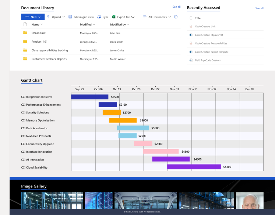The image size is (275, 215).
Task: Click the Sync icon in the toolbar
Action: 99,17
